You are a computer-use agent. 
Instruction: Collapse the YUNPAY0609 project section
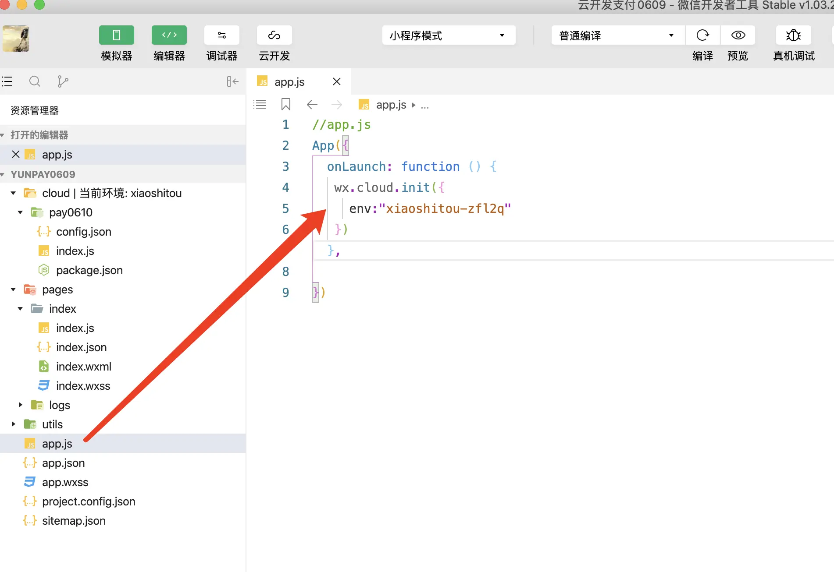point(3,175)
